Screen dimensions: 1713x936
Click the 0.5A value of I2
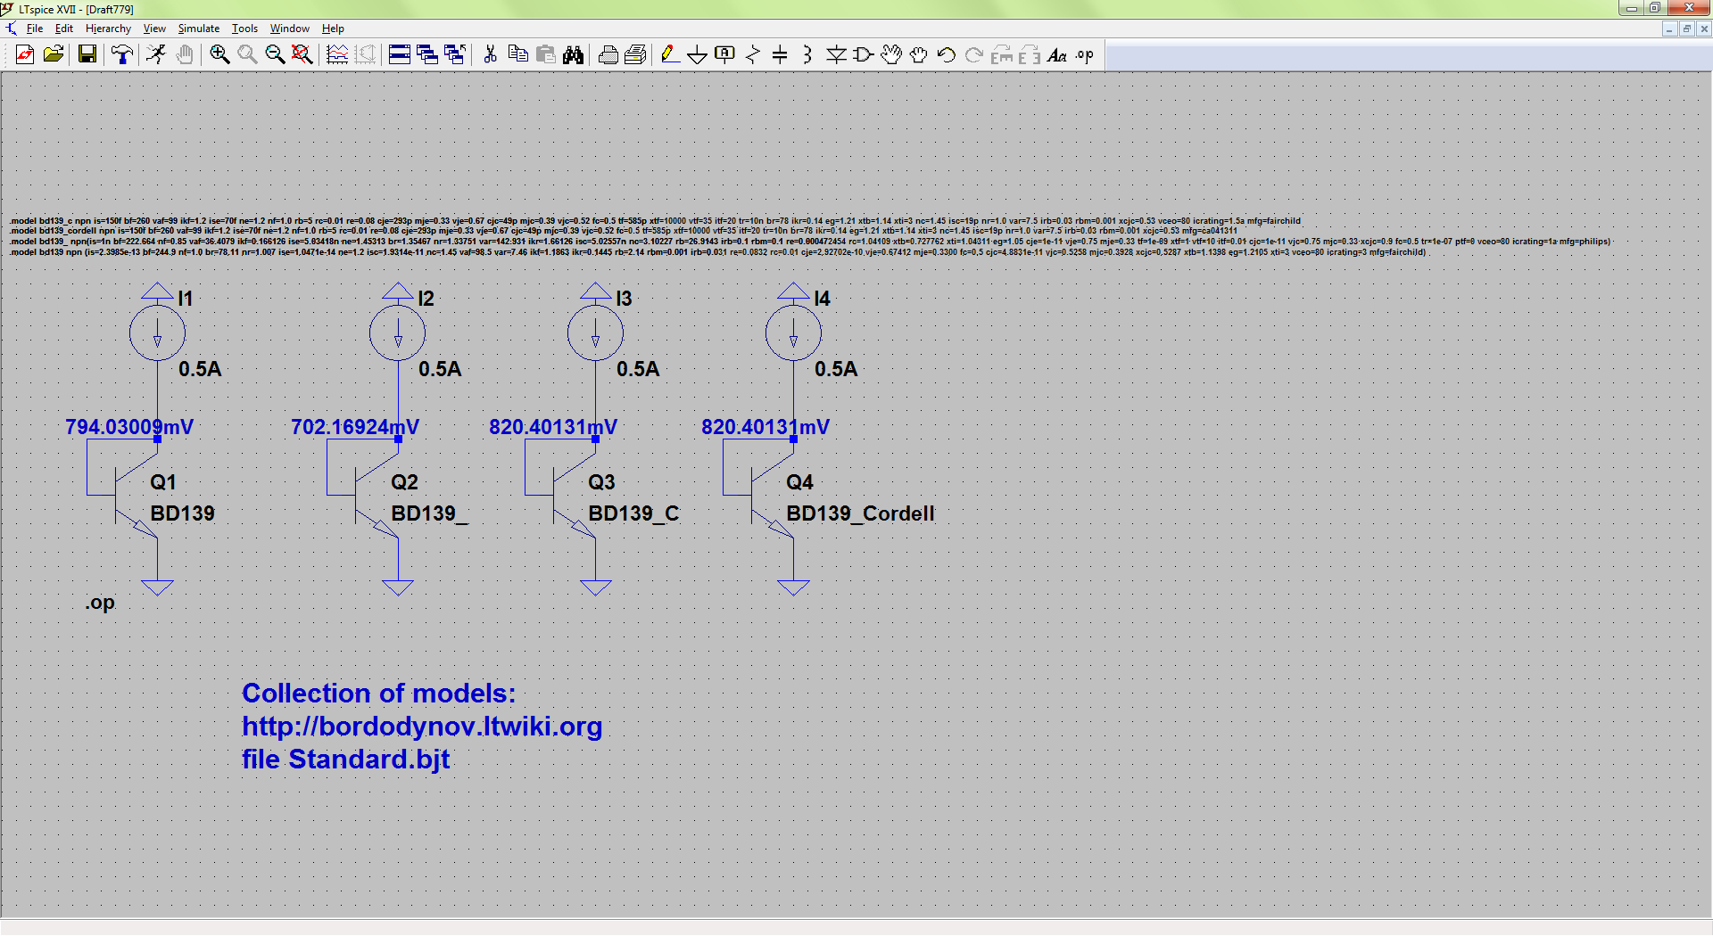pyautogui.click(x=440, y=369)
